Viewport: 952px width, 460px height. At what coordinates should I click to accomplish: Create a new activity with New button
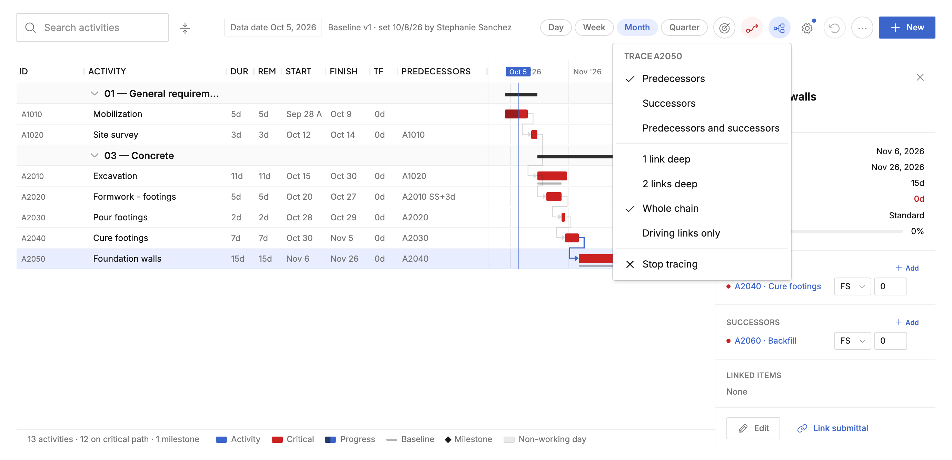coord(906,28)
